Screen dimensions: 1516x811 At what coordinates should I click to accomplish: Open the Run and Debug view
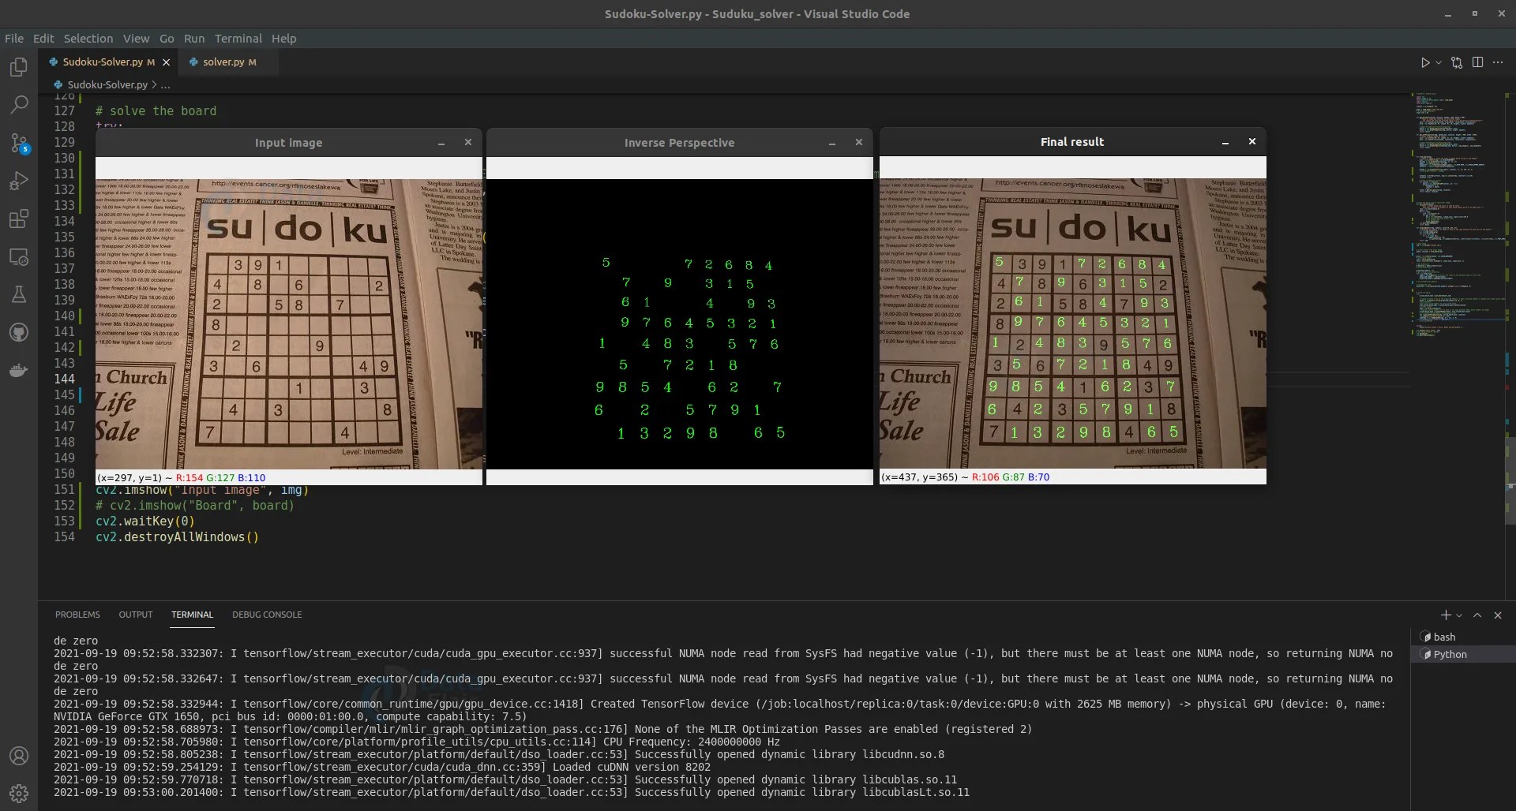coord(19,181)
